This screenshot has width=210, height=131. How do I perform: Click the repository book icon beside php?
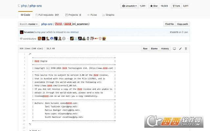[x=19, y=6]
